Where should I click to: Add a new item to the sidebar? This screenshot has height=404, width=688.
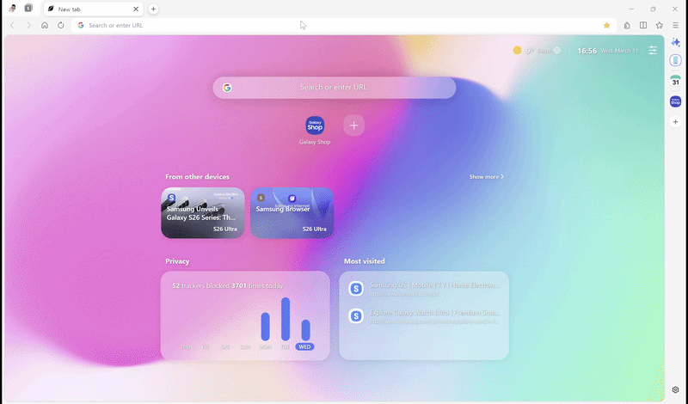pos(676,122)
